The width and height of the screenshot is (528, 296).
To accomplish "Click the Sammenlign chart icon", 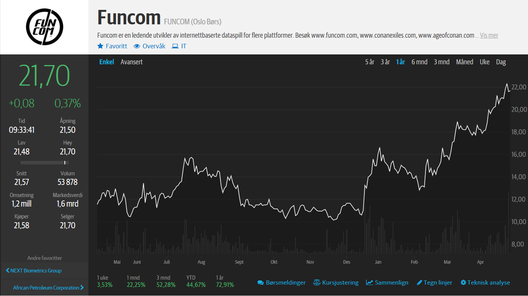I will (x=369, y=283).
